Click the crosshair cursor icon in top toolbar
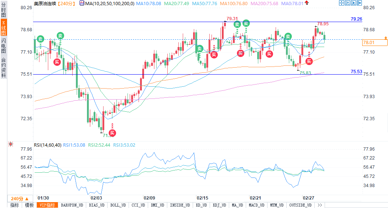 pyautogui.click(x=341, y=3)
